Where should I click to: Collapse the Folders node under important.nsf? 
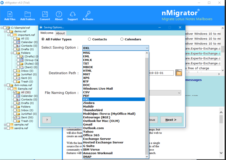click(x=12, y=53)
